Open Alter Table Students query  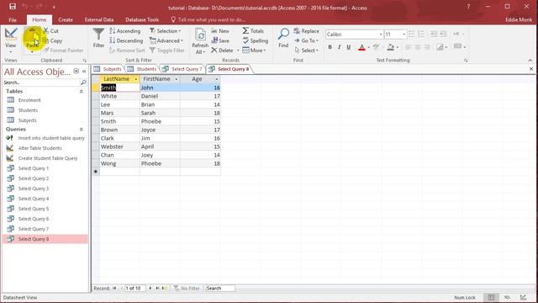[x=40, y=148]
